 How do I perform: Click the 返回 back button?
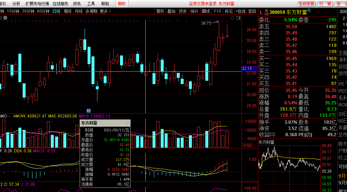[252, 11]
